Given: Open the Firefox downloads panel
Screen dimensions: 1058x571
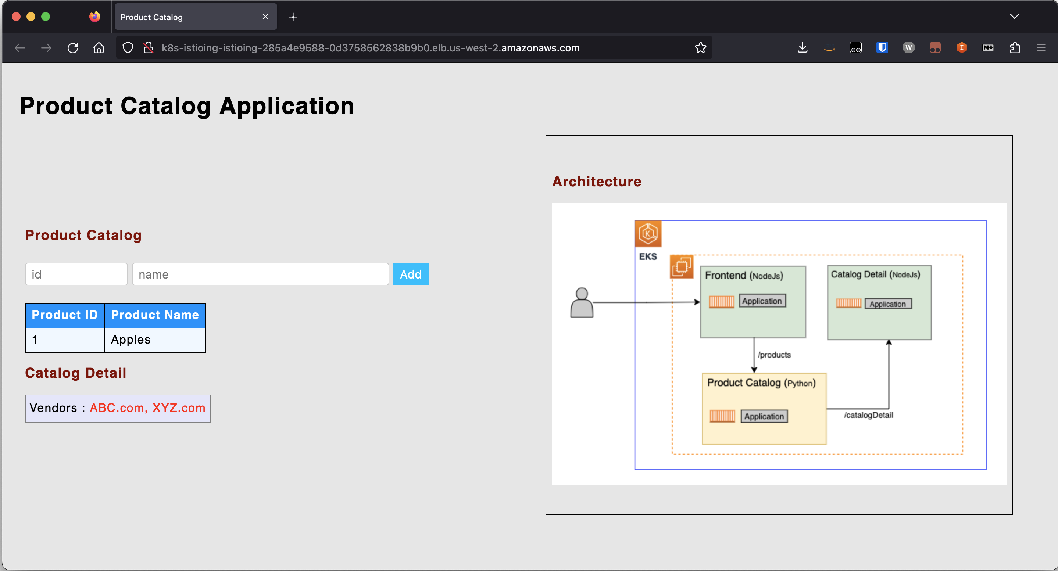Looking at the screenshot, I should coord(802,48).
